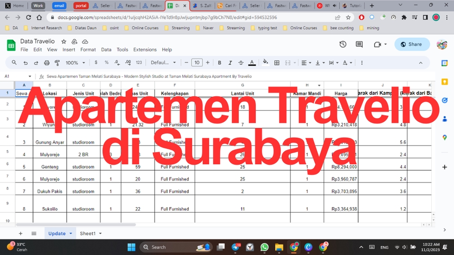Open text wrapping dropdown
The image size is (454, 255).
pos(333,63)
